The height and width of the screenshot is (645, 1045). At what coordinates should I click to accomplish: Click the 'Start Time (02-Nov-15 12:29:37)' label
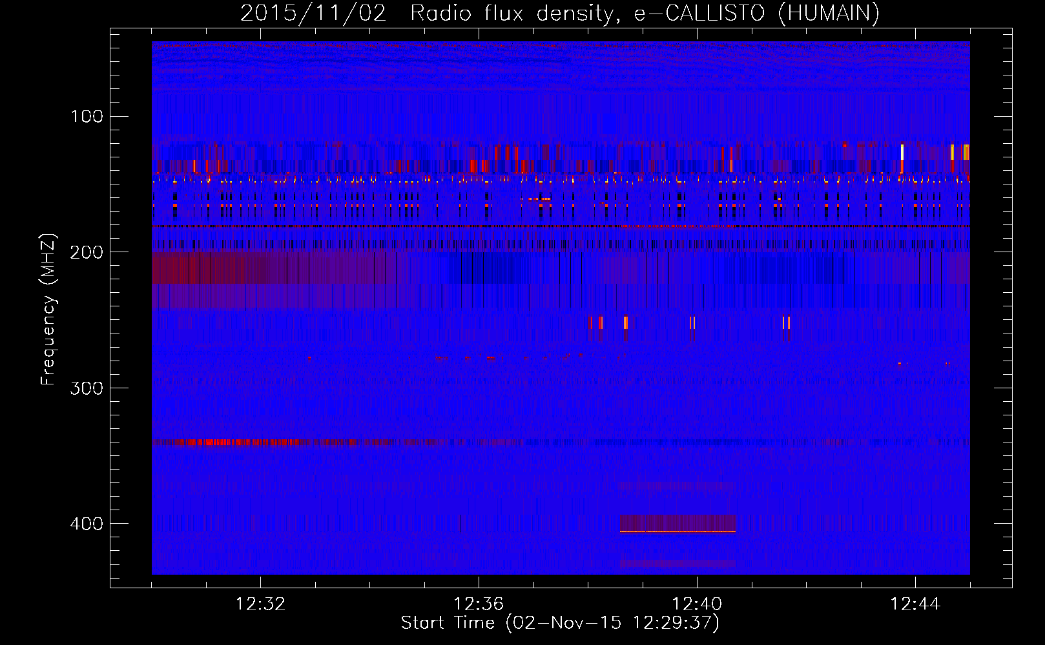click(560, 623)
